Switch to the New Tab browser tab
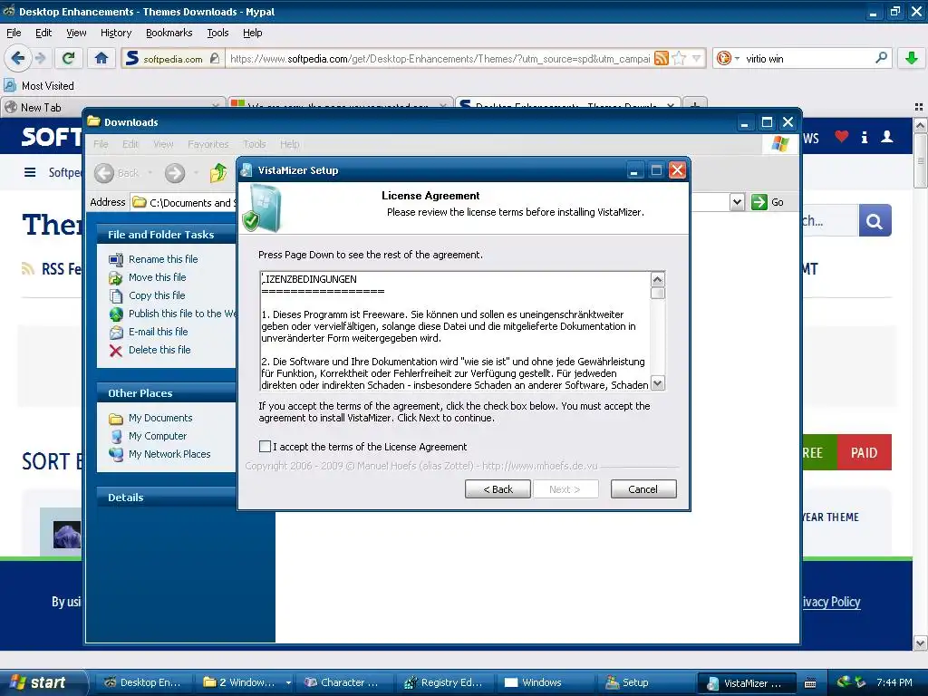The height and width of the screenshot is (696, 928). 112,107
